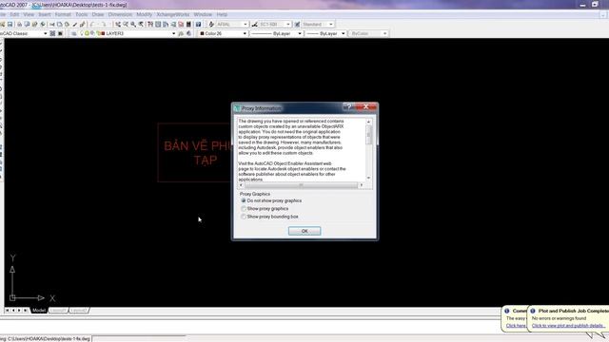Screen dimensions: 609x342
Task: Click the Make Object's Layer Current icon
Action: (181, 33)
